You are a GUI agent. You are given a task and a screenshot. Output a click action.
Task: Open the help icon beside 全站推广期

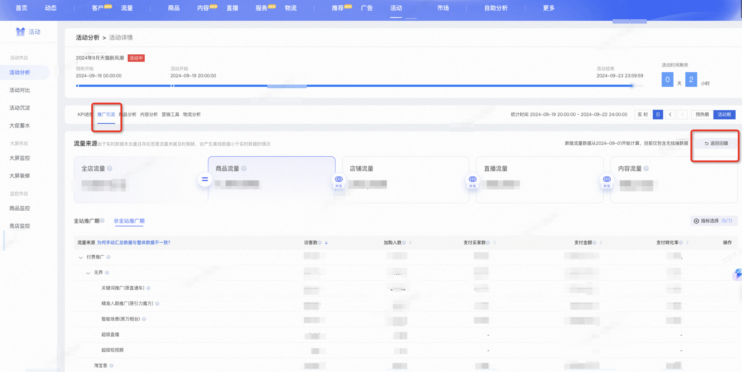coord(102,220)
